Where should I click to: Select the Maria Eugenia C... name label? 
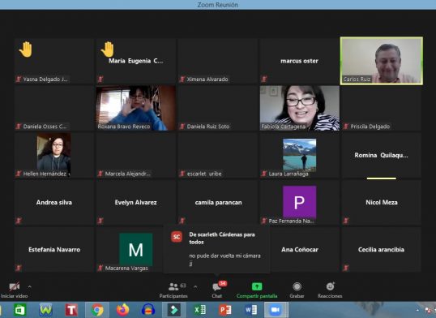tap(135, 61)
